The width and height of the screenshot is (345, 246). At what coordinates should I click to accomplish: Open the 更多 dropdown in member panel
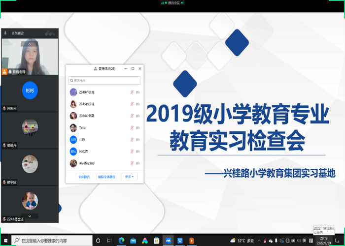pyautogui.click(x=129, y=177)
